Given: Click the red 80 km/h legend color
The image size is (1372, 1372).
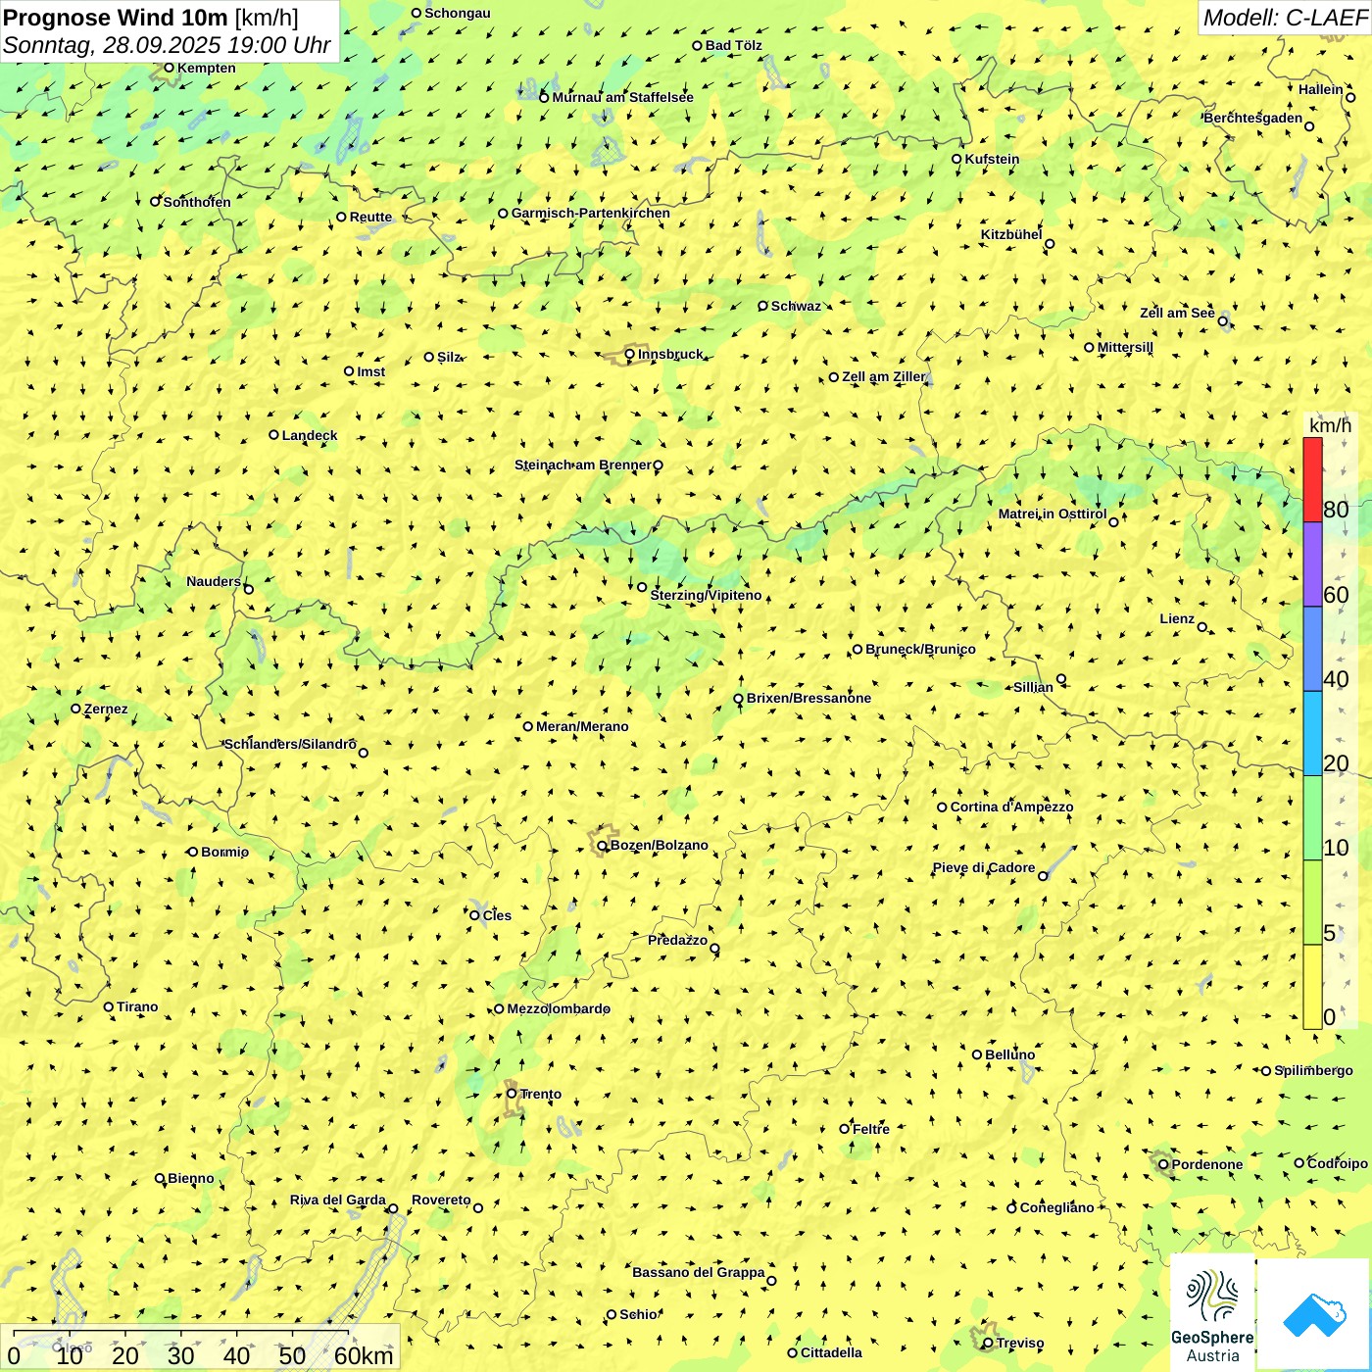Looking at the screenshot, I should (1312, 480).
